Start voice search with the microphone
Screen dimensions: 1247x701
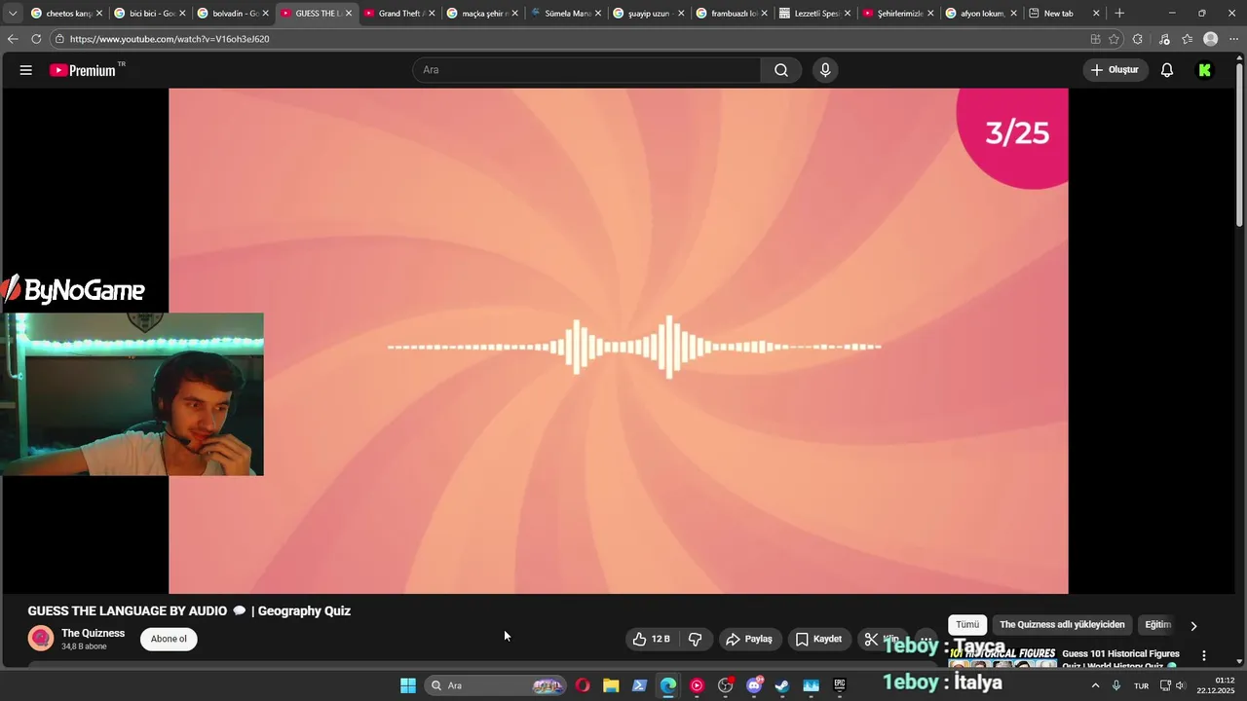click(825, 70)
